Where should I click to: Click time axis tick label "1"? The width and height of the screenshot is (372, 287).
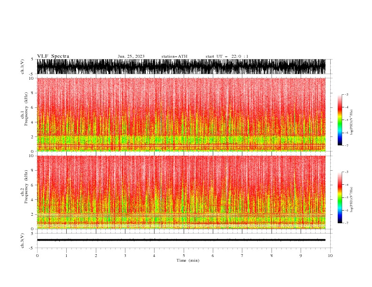coord(66,256)
